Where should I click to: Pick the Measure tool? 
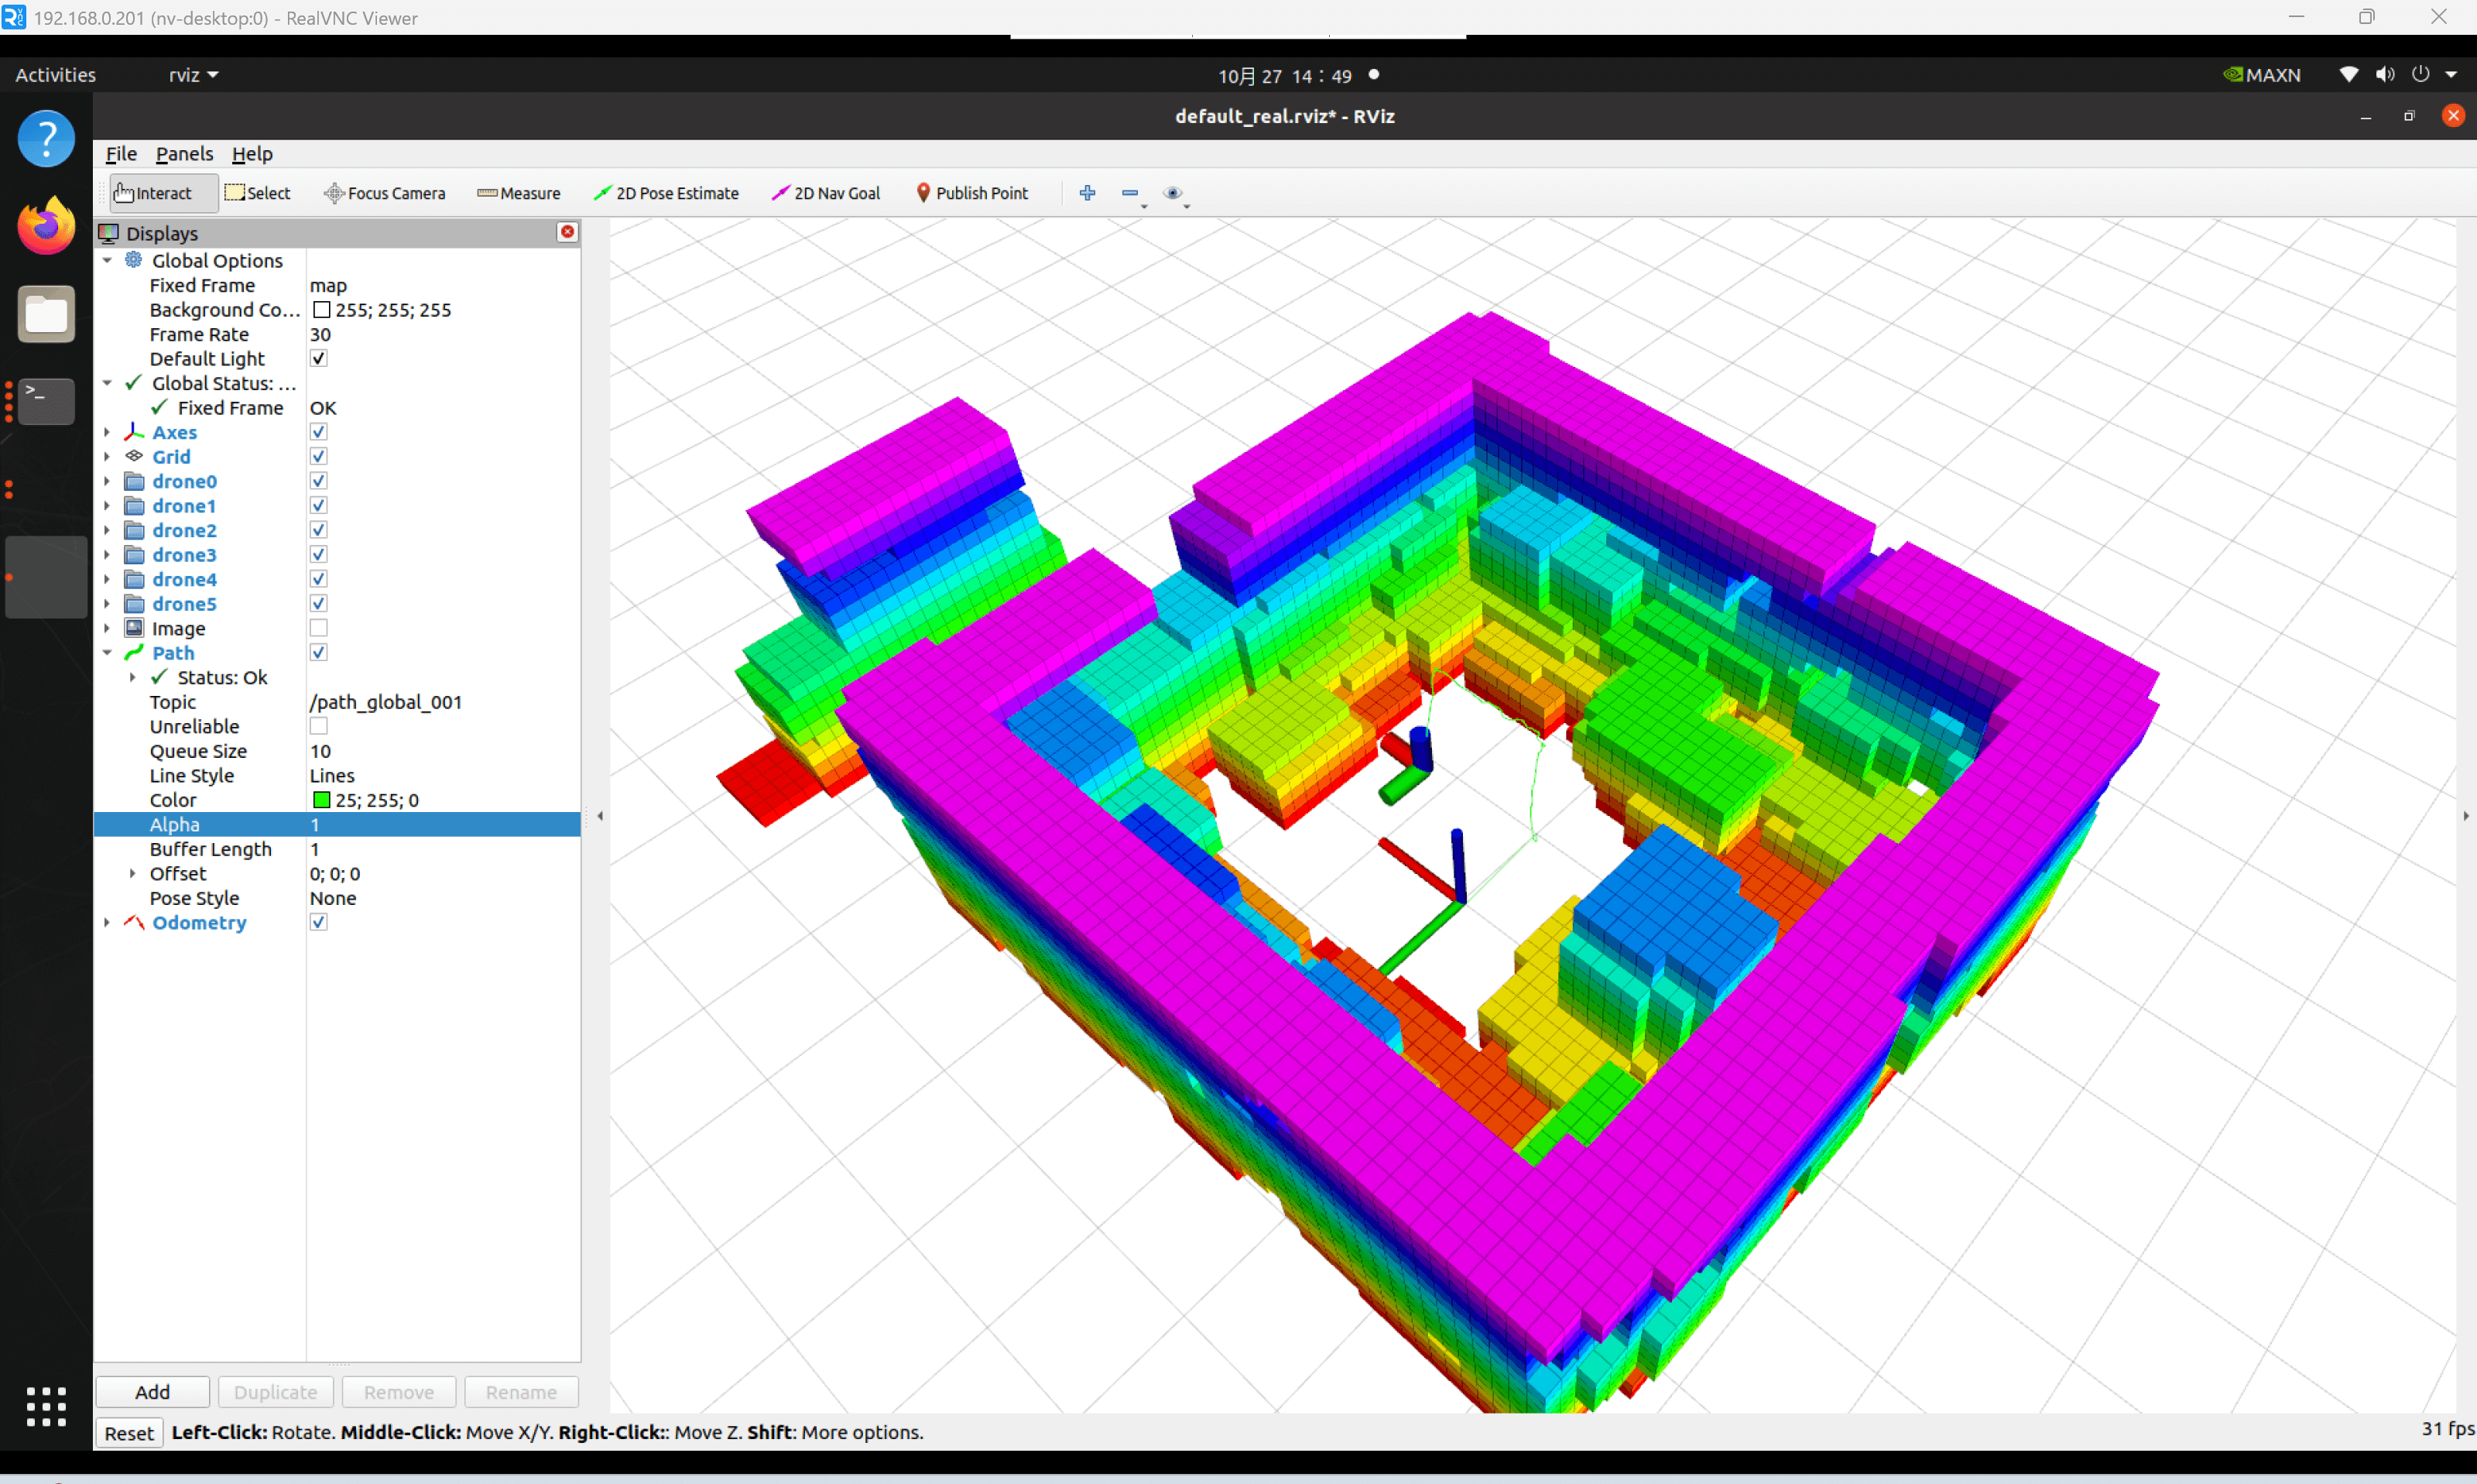click(x=519, y=193)
